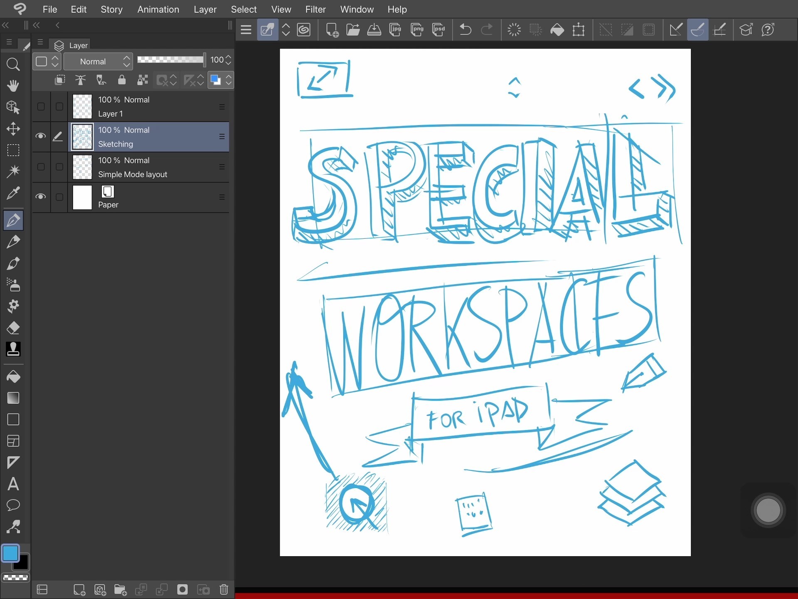Click the layer opacity slider
This screenshot has height=599, width=798.
click(x=171, y=60)
